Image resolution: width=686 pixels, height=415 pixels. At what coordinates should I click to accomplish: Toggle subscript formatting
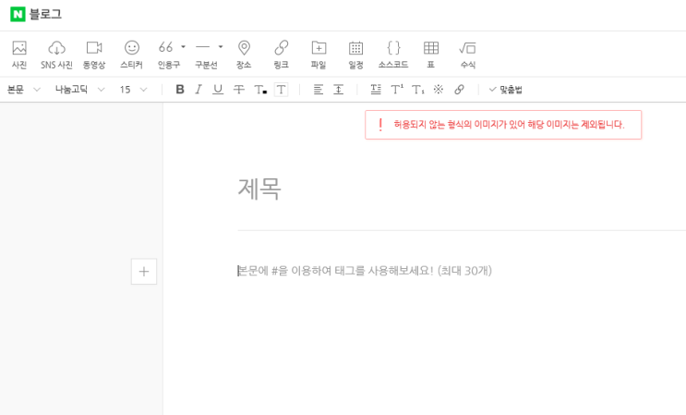click(418, 90)
